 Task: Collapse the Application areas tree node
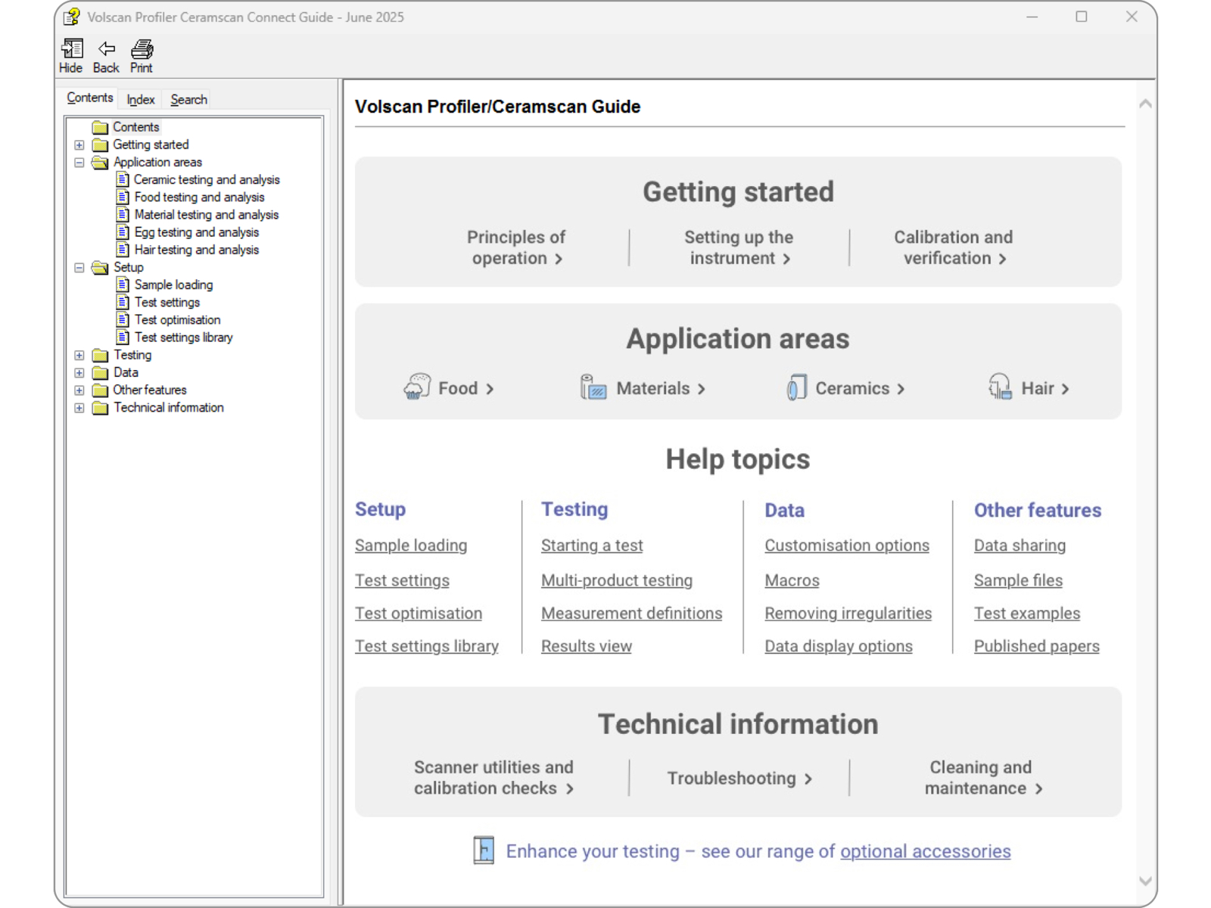pos(79,162)
